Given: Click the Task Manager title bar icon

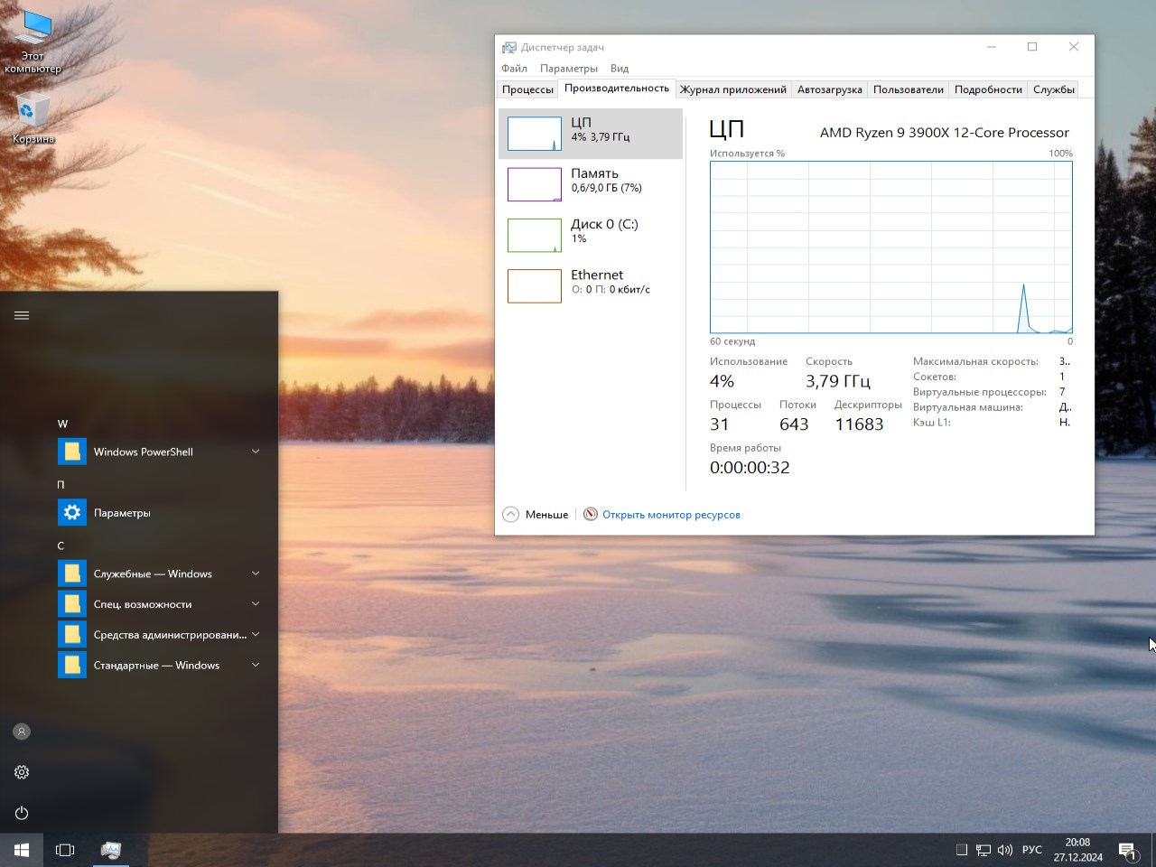Looking at the screenshot, I should tap(509, 47).
